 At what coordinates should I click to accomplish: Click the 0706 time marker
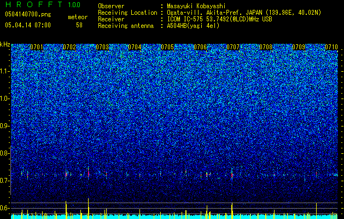click(x=200, y=47)
